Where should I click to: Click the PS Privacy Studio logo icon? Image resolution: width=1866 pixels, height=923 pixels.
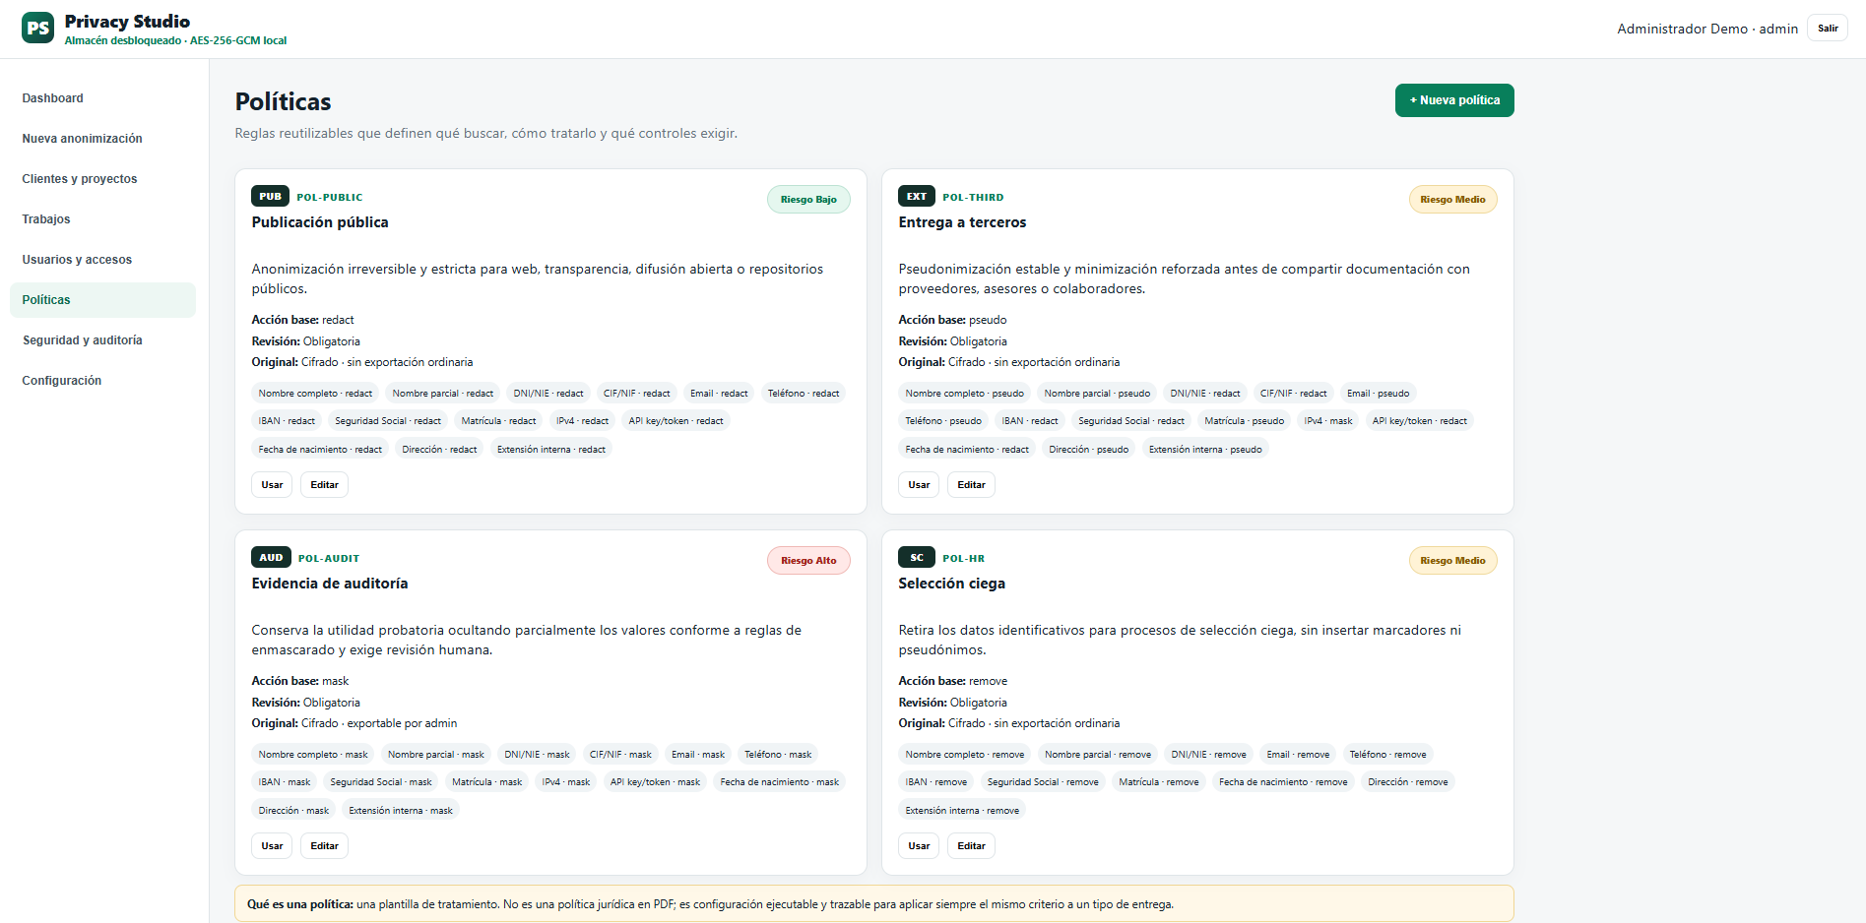coord(38,28)
